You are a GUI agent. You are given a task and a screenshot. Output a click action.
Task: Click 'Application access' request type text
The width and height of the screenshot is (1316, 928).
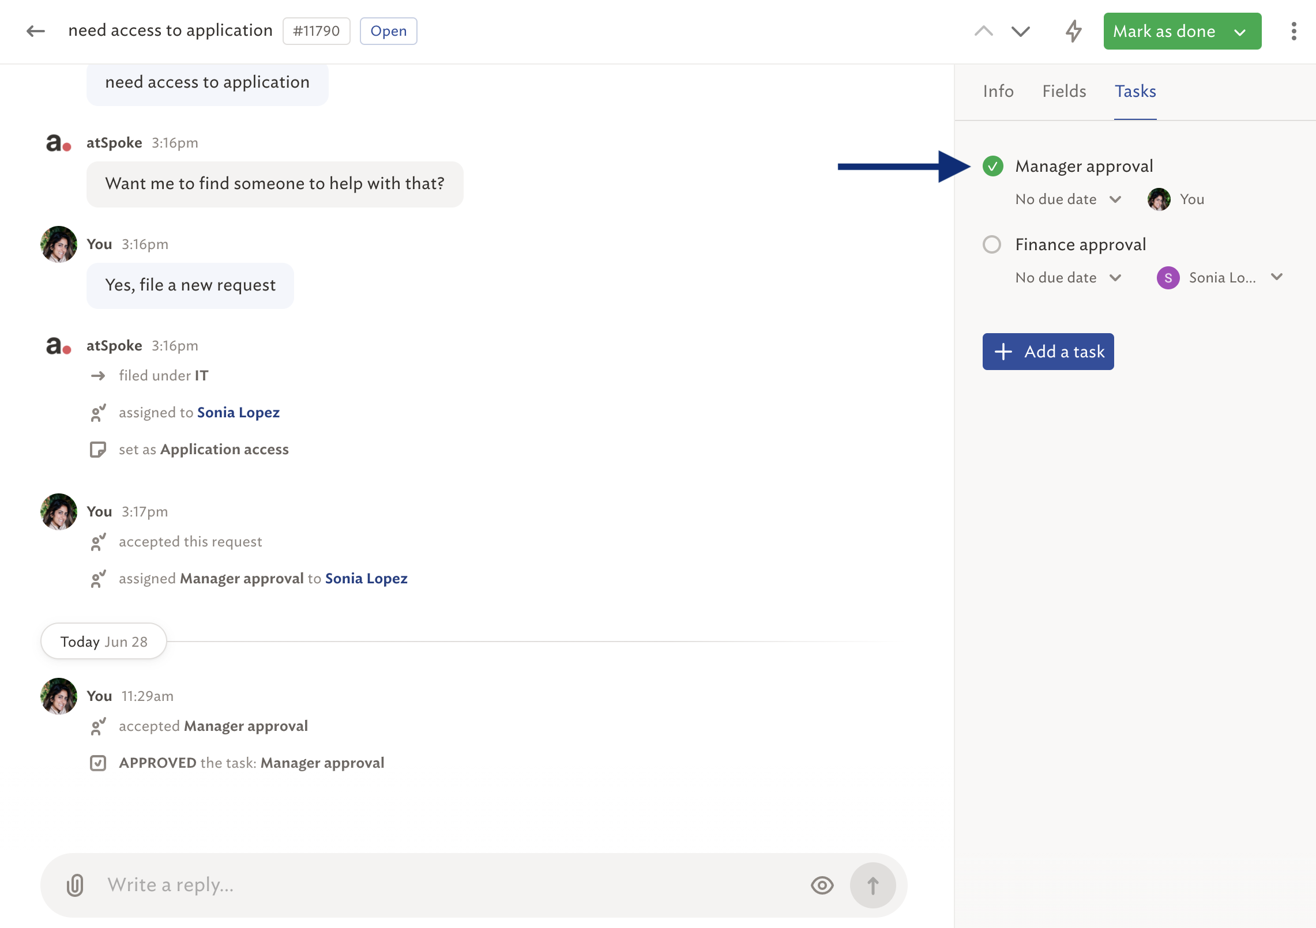[x=224, y=450]
